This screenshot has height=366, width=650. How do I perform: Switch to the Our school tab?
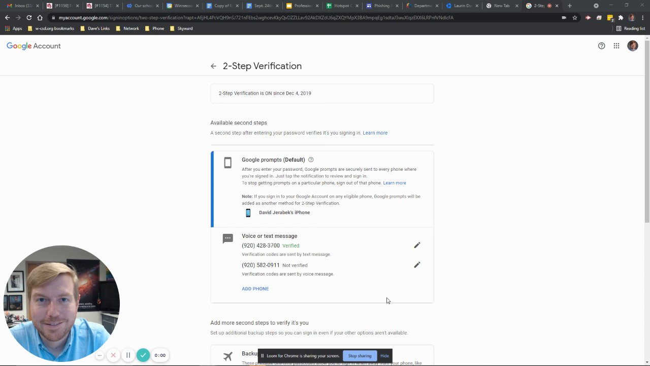[142, 6]
